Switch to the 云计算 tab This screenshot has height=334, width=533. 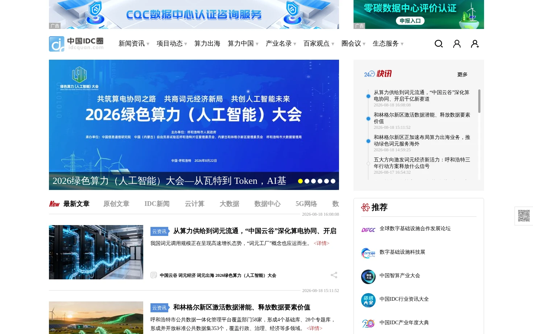pyautogui.click(x=195, y=204)
